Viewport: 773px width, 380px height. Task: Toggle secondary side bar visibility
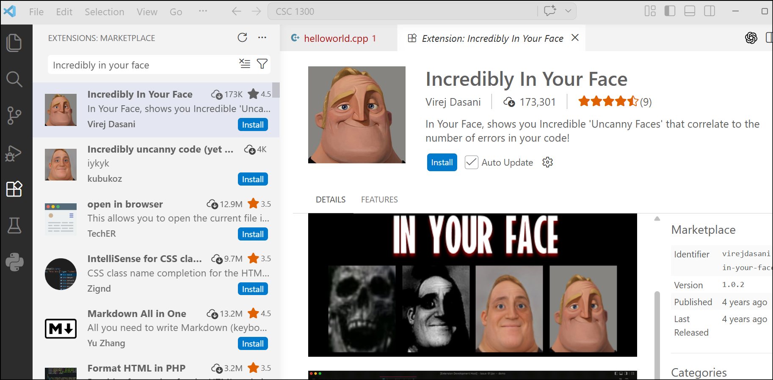tap(710, 11)
